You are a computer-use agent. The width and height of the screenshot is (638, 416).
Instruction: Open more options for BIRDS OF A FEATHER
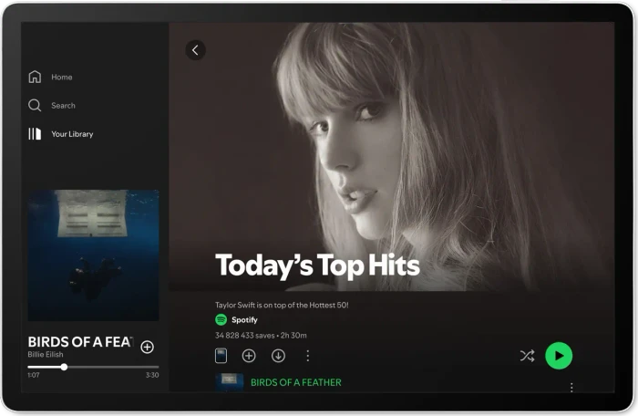coord(571,387)
